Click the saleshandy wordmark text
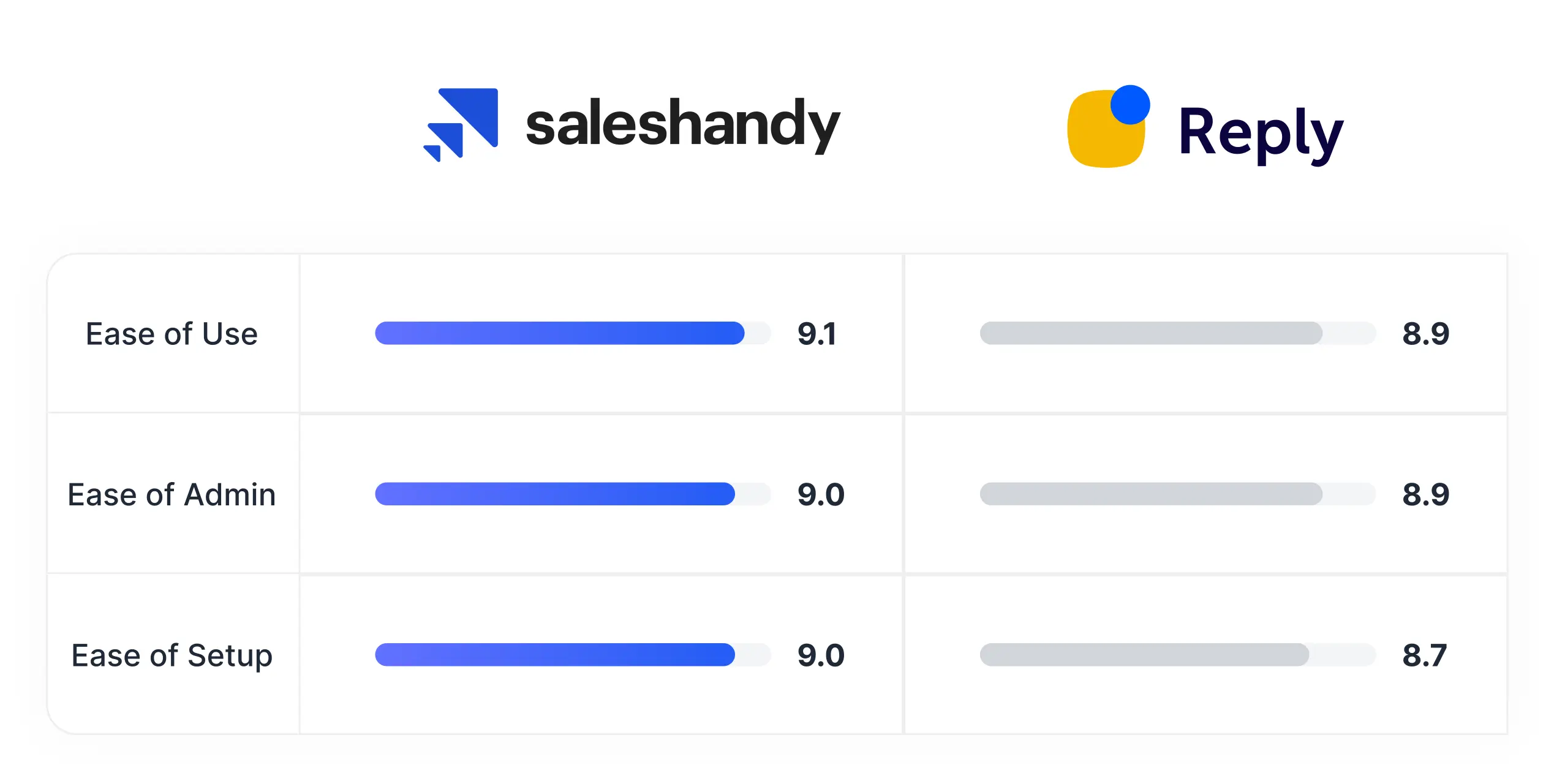The width and height of the screenshot is (1554, 781). click(682, 124)
